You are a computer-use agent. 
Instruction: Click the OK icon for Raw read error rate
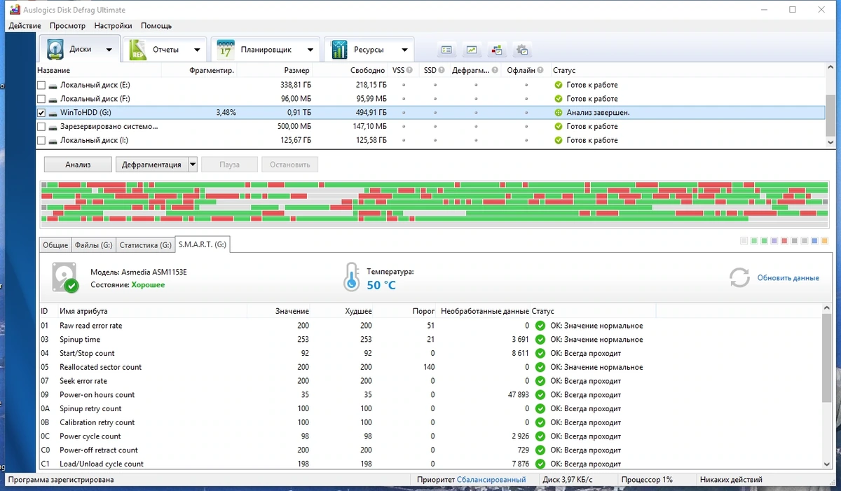pos(540,326)
